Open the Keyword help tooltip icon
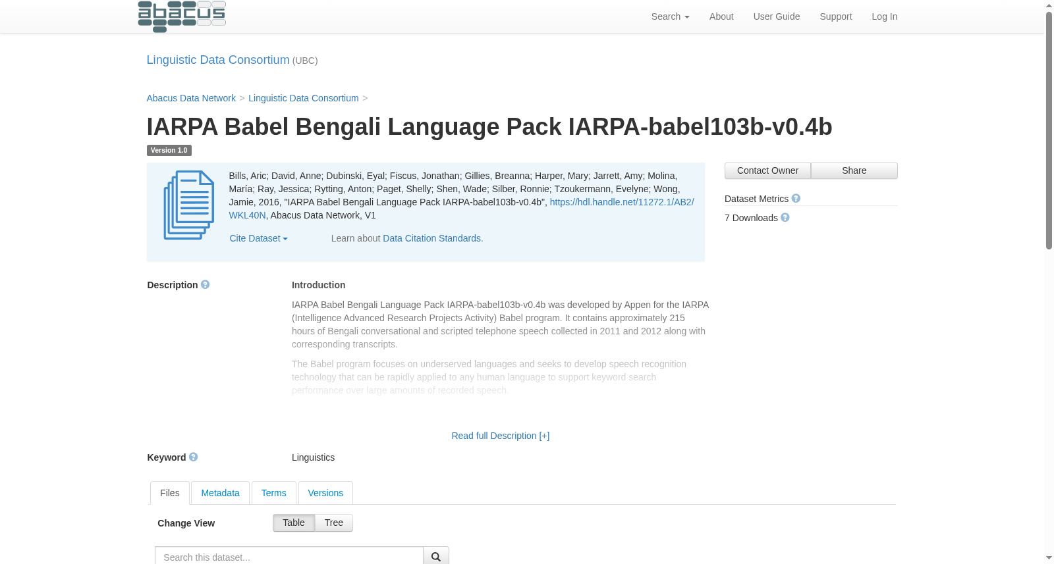 tap(194, 457)
